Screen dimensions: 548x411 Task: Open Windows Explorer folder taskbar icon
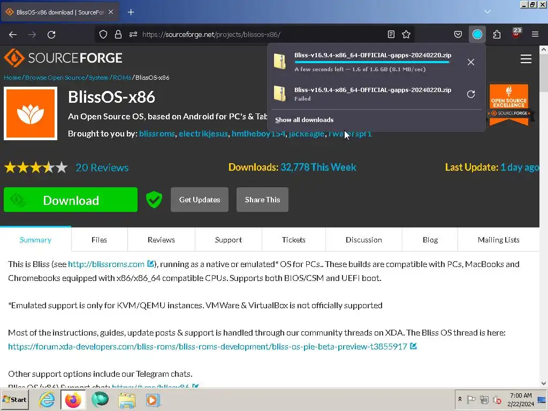pyautogui.click(x=127, y=400)
